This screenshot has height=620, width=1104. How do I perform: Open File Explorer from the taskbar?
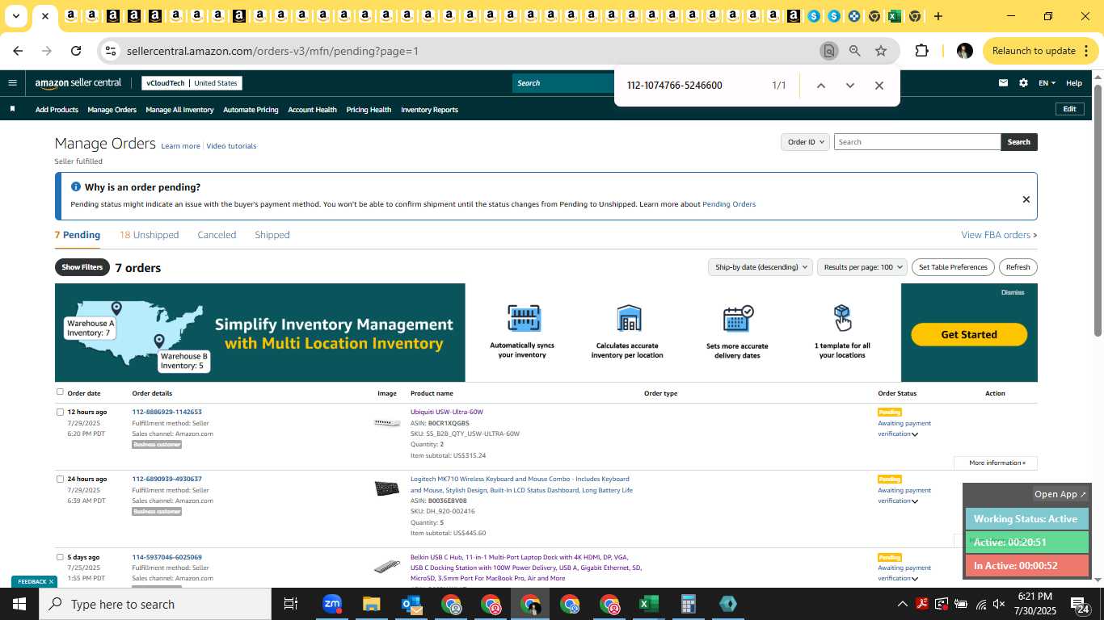pos(371,604)
